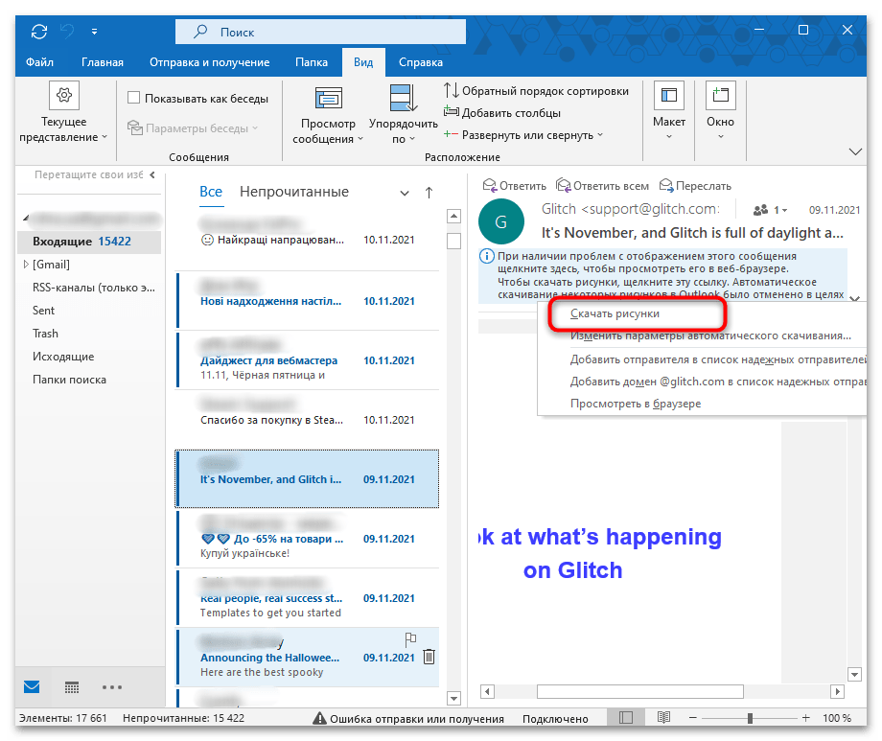Open the Макет layout button

669,111
